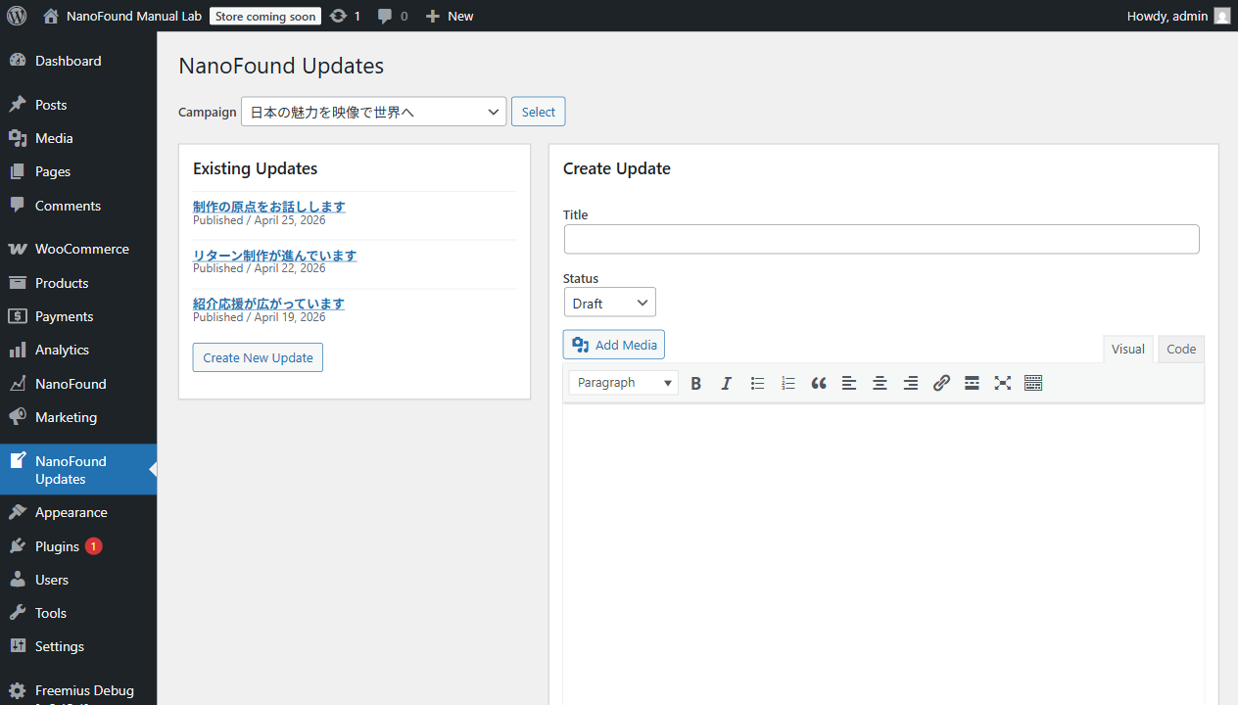Click the Store coming soon badge
Viewport: 1238px width, 705px height.
coord(265,16)
